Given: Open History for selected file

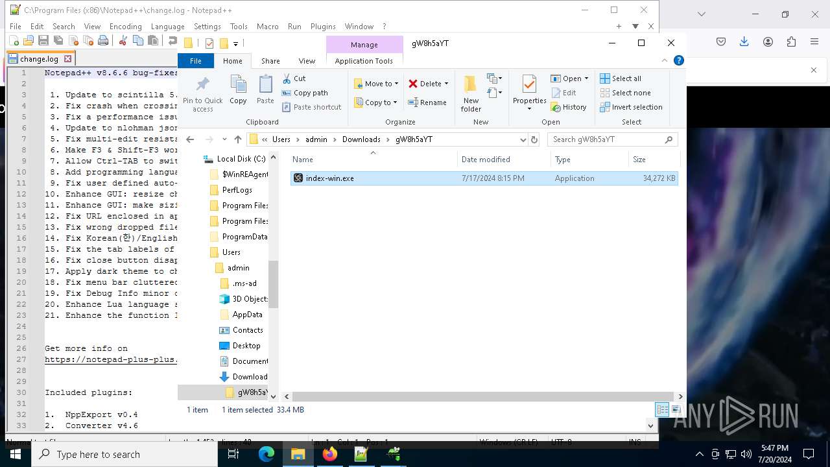Looking at the screenshot, I should (569, 107).
